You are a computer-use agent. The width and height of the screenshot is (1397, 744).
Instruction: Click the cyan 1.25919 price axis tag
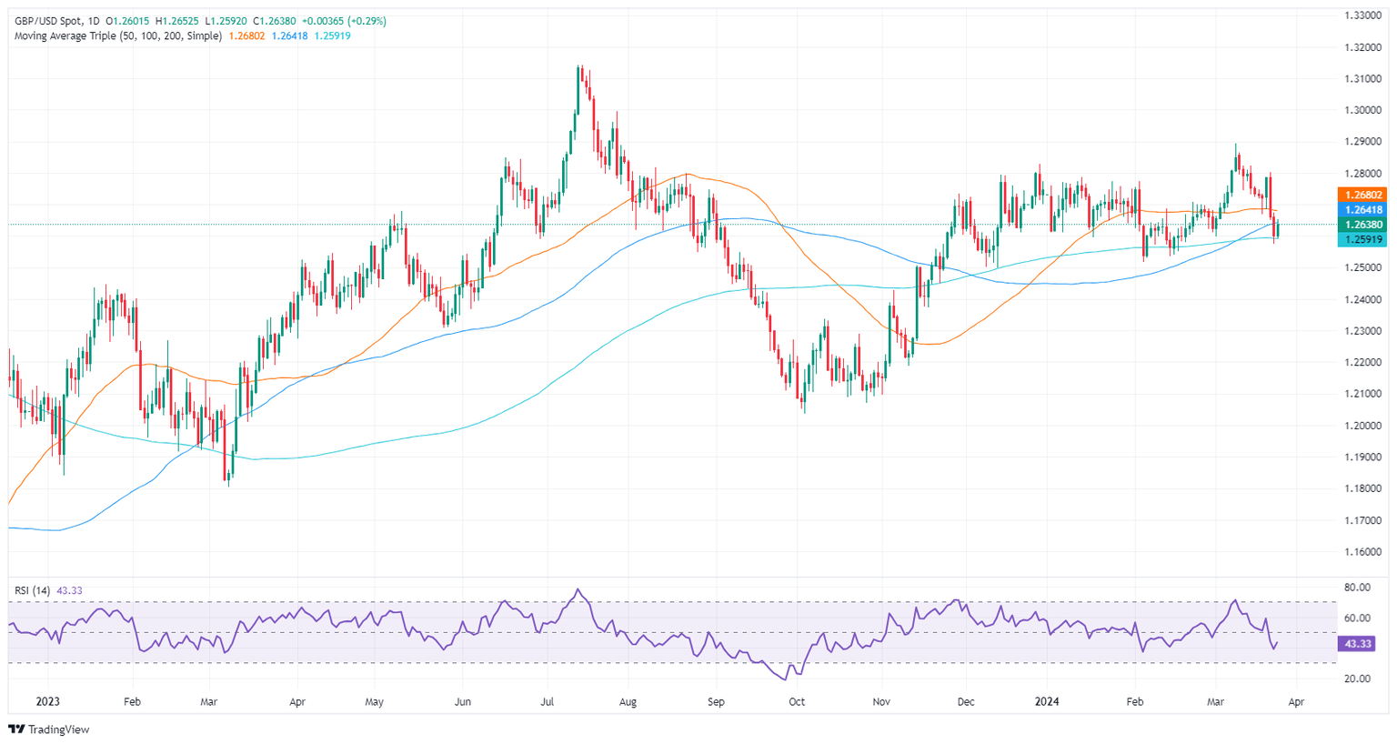1362,240
